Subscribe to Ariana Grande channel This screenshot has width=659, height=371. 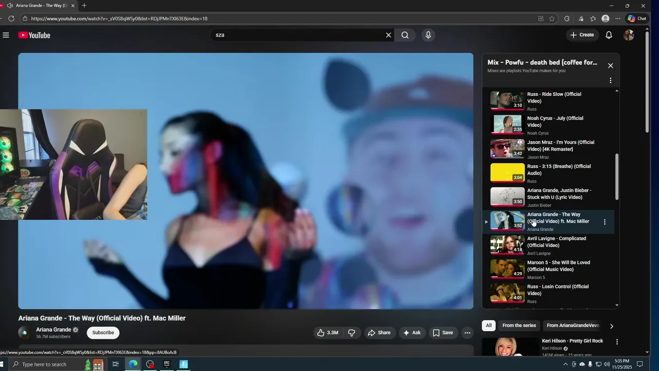(103, 333)
